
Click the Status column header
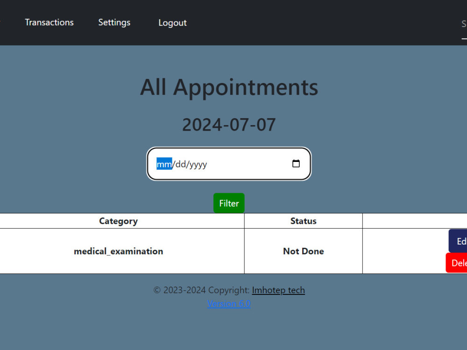[x=304, y=221]
